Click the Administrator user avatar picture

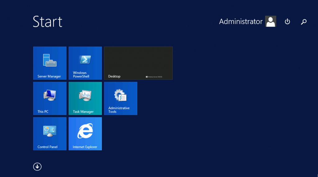(x=270, y=21)
